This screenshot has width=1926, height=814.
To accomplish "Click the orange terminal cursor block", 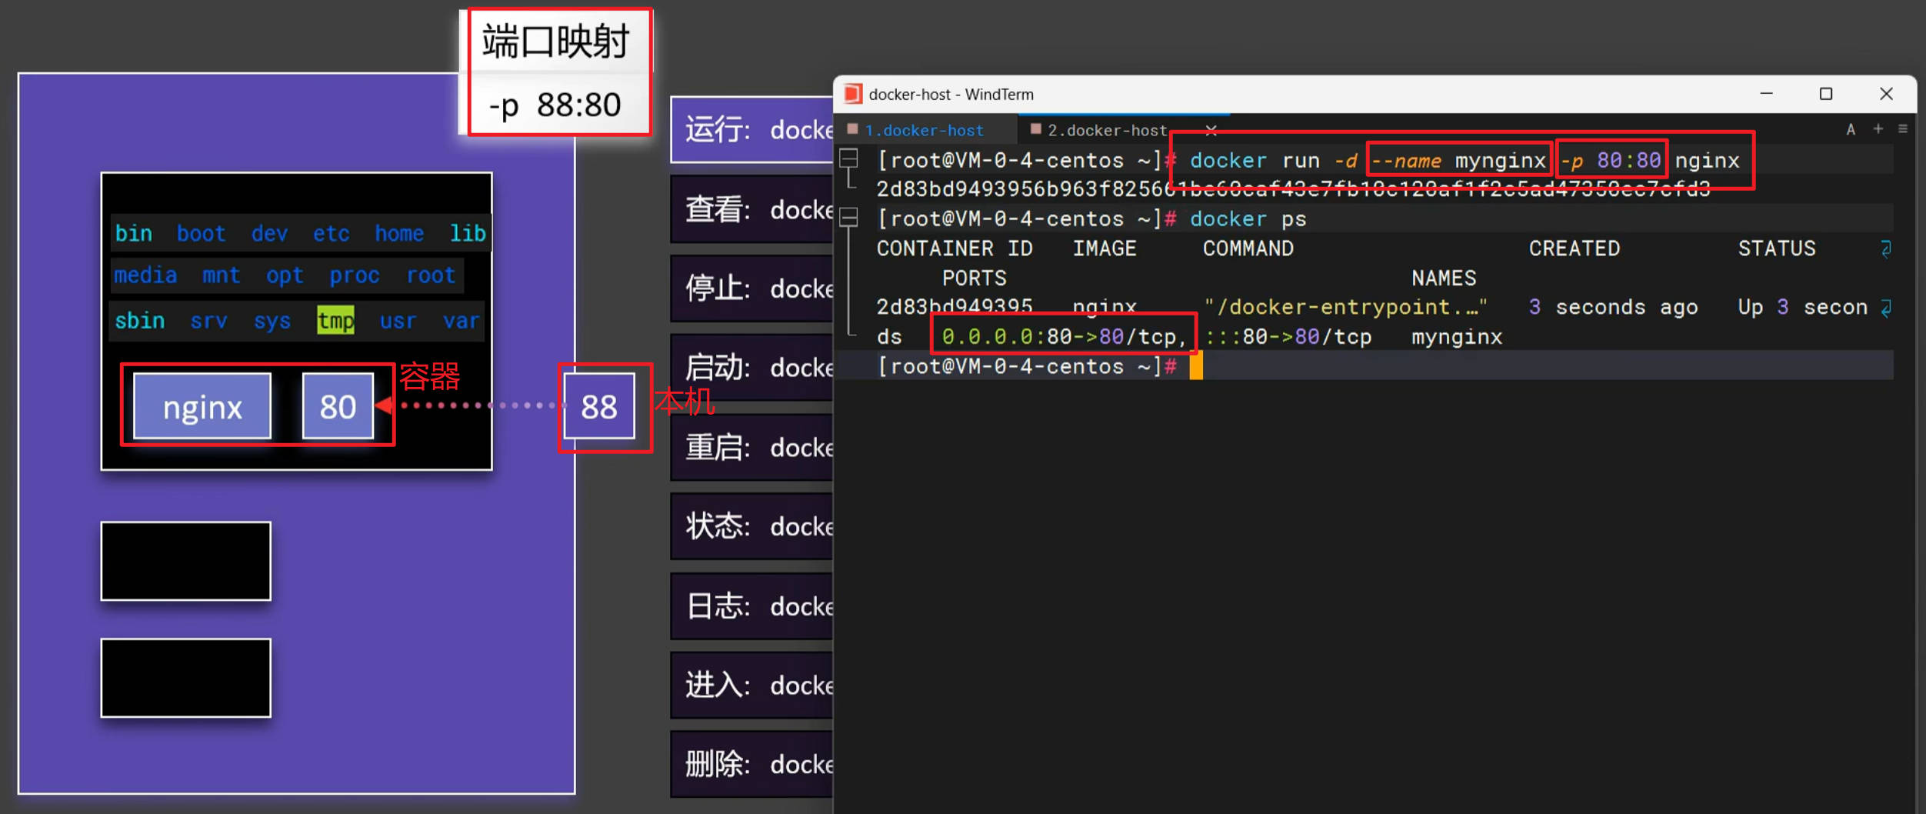I will [x=1195, y=366].
